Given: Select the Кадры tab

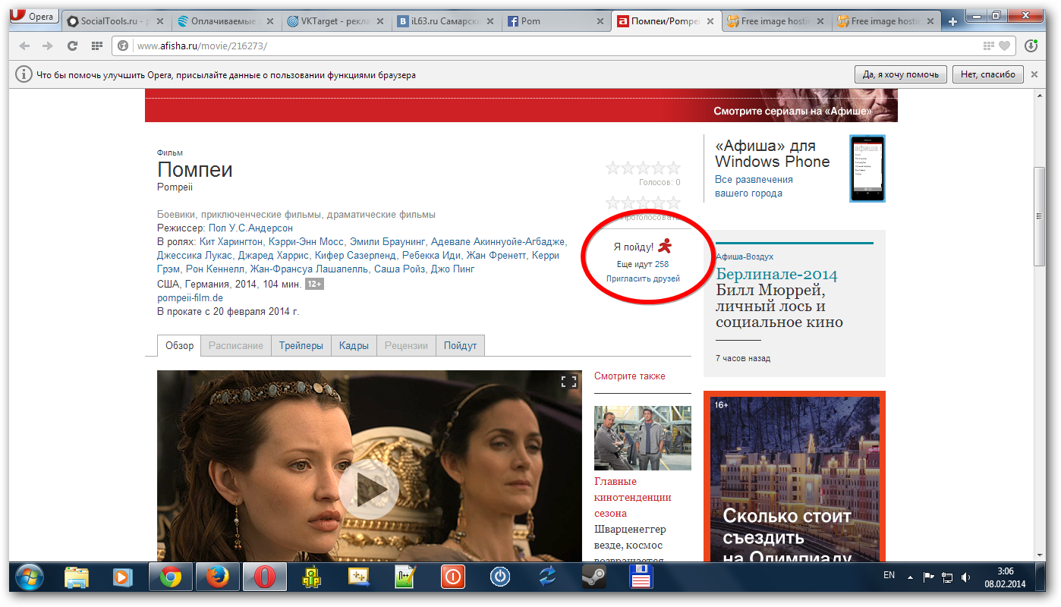Looking at the screenshot, I should tap(354, 345).
